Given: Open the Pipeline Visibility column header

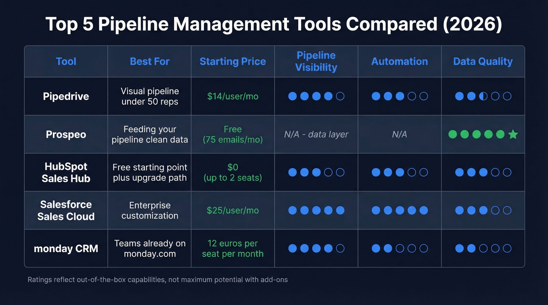Looking at the screenshot, I should coord(316,61).
